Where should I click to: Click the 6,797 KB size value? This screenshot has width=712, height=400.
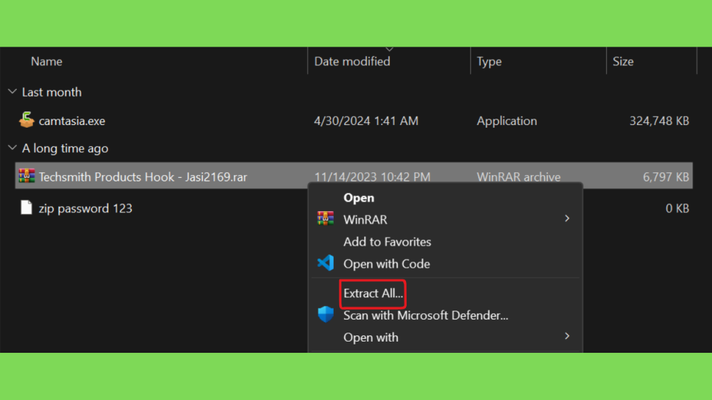pyautogui.click(x=665, y=176)
